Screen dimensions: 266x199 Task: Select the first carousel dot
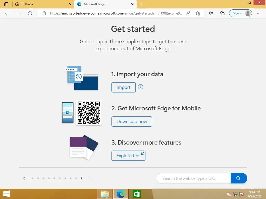(32, 178)
